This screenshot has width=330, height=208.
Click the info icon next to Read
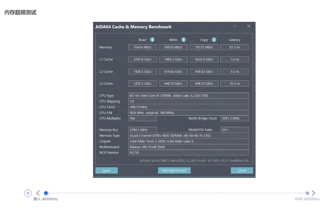[152, 40]
